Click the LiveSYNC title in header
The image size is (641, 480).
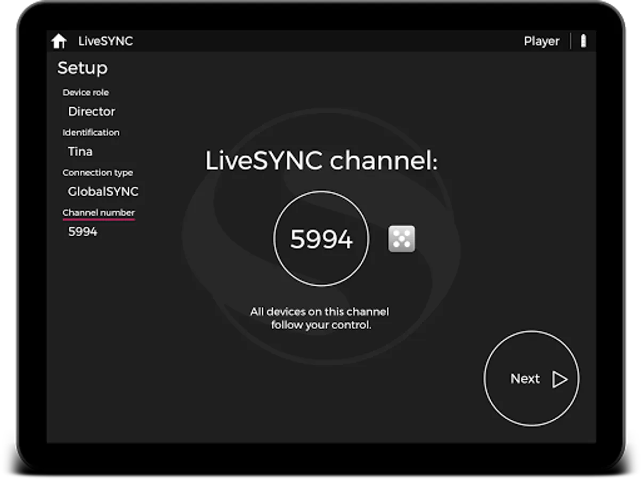coord(106,41)
